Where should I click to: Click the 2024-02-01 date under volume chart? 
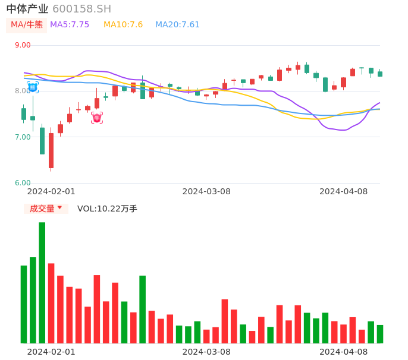(x=51, y=352)
